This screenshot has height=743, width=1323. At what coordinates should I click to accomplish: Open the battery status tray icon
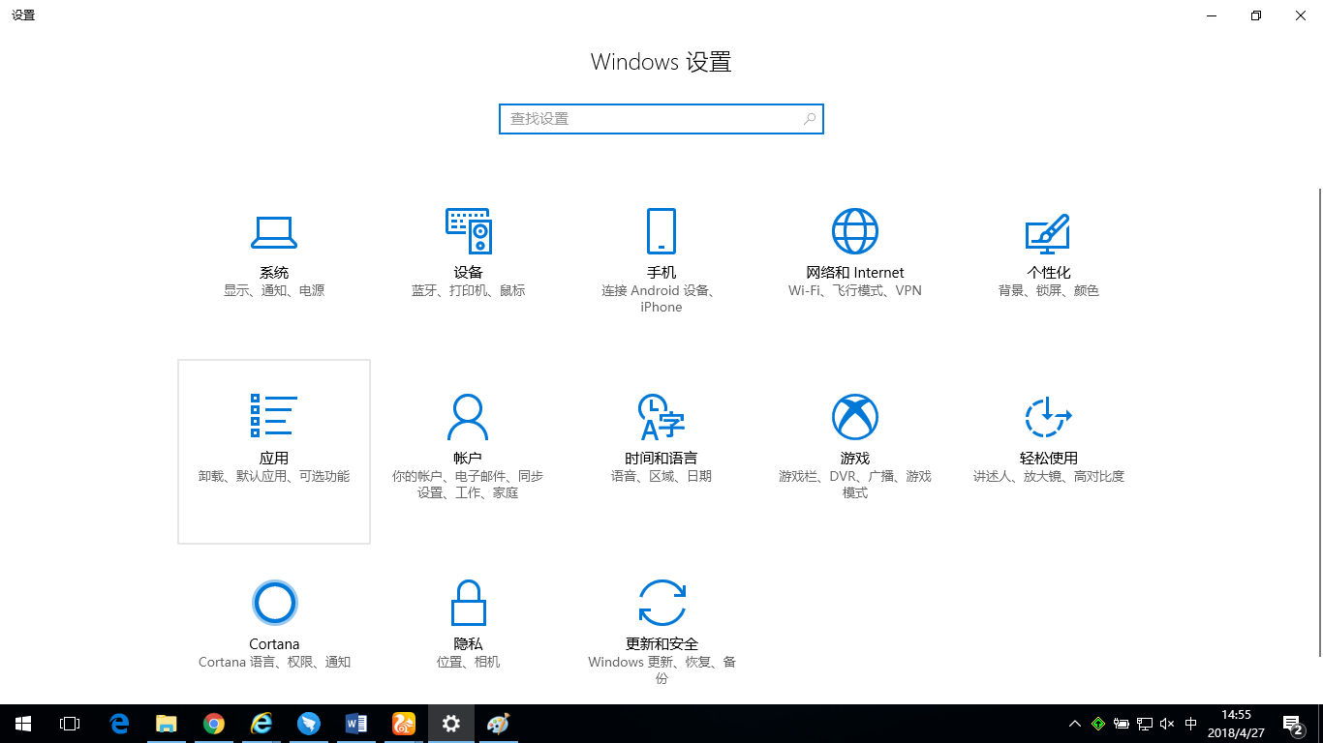1122,724
